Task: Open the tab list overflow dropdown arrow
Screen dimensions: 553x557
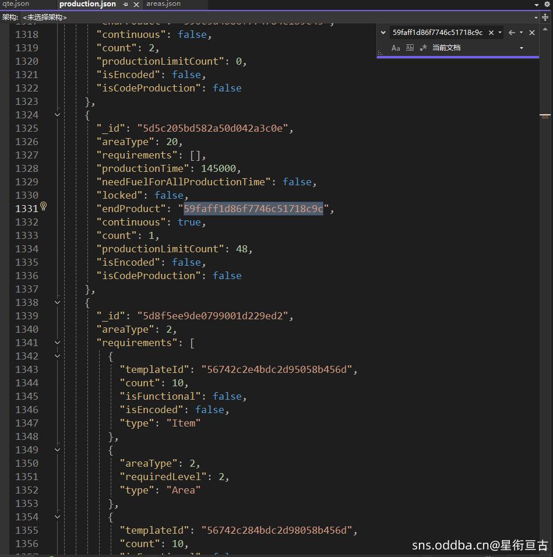Action: point(537,4)
